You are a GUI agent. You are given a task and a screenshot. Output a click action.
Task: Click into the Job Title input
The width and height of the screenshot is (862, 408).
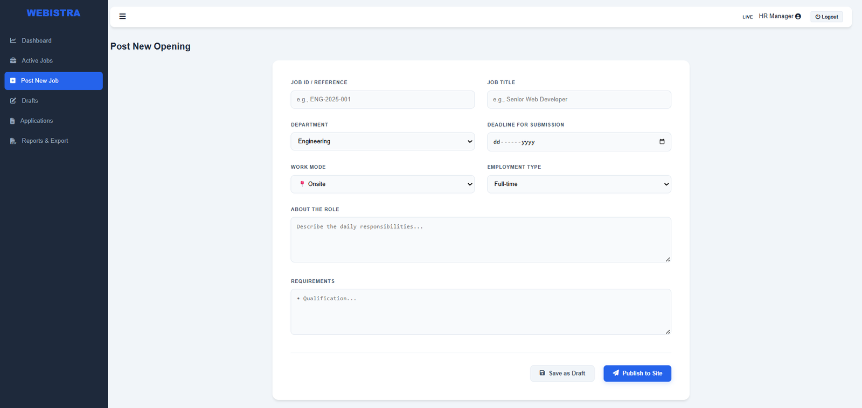point(579,100)
